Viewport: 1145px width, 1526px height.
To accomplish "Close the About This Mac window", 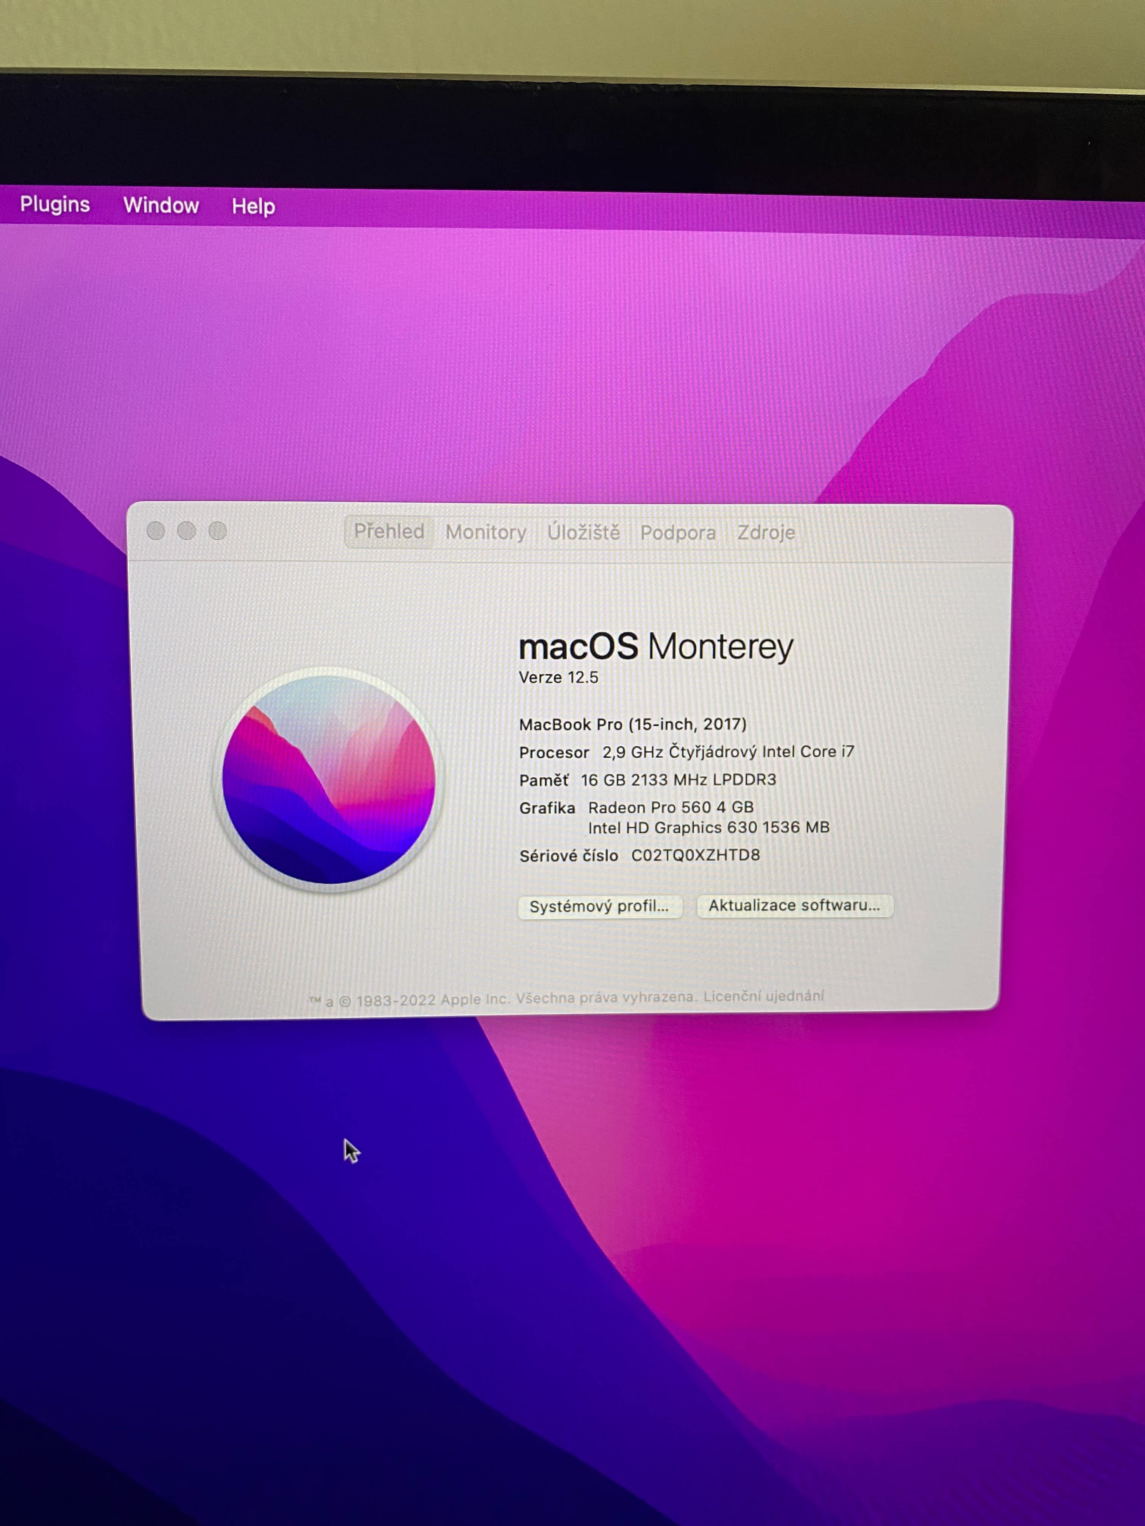I will [x=156, y=531].
